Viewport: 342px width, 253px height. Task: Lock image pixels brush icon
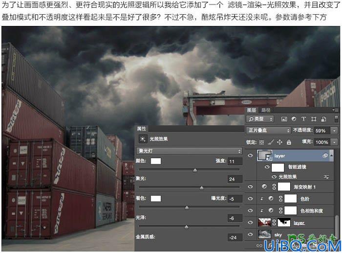[271, 142]
